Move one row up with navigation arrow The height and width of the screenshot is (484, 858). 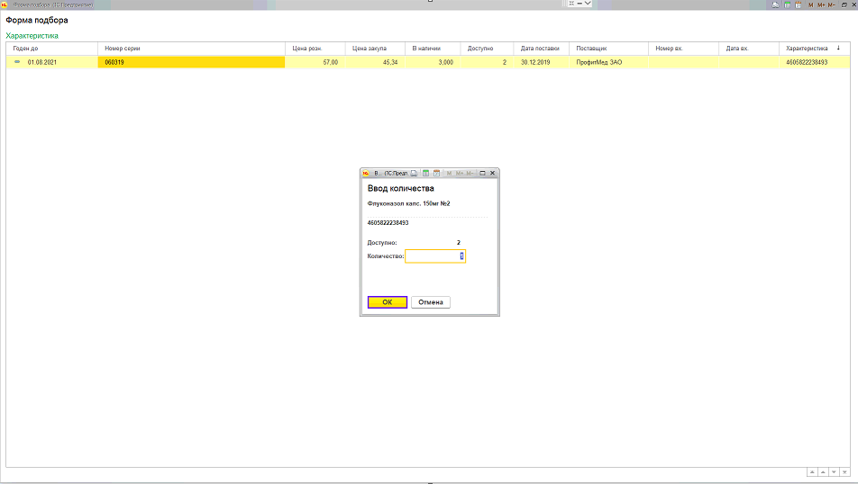click(823, 472)
